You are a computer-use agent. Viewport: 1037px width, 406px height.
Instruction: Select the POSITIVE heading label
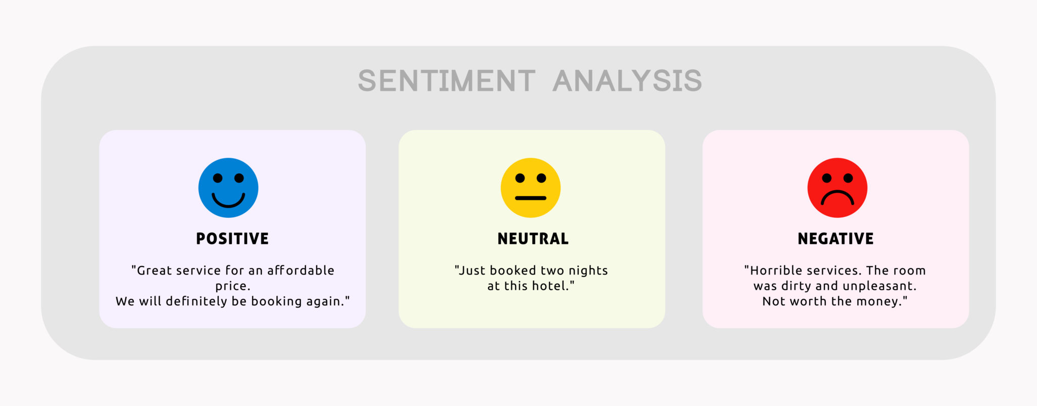[232, 239]
